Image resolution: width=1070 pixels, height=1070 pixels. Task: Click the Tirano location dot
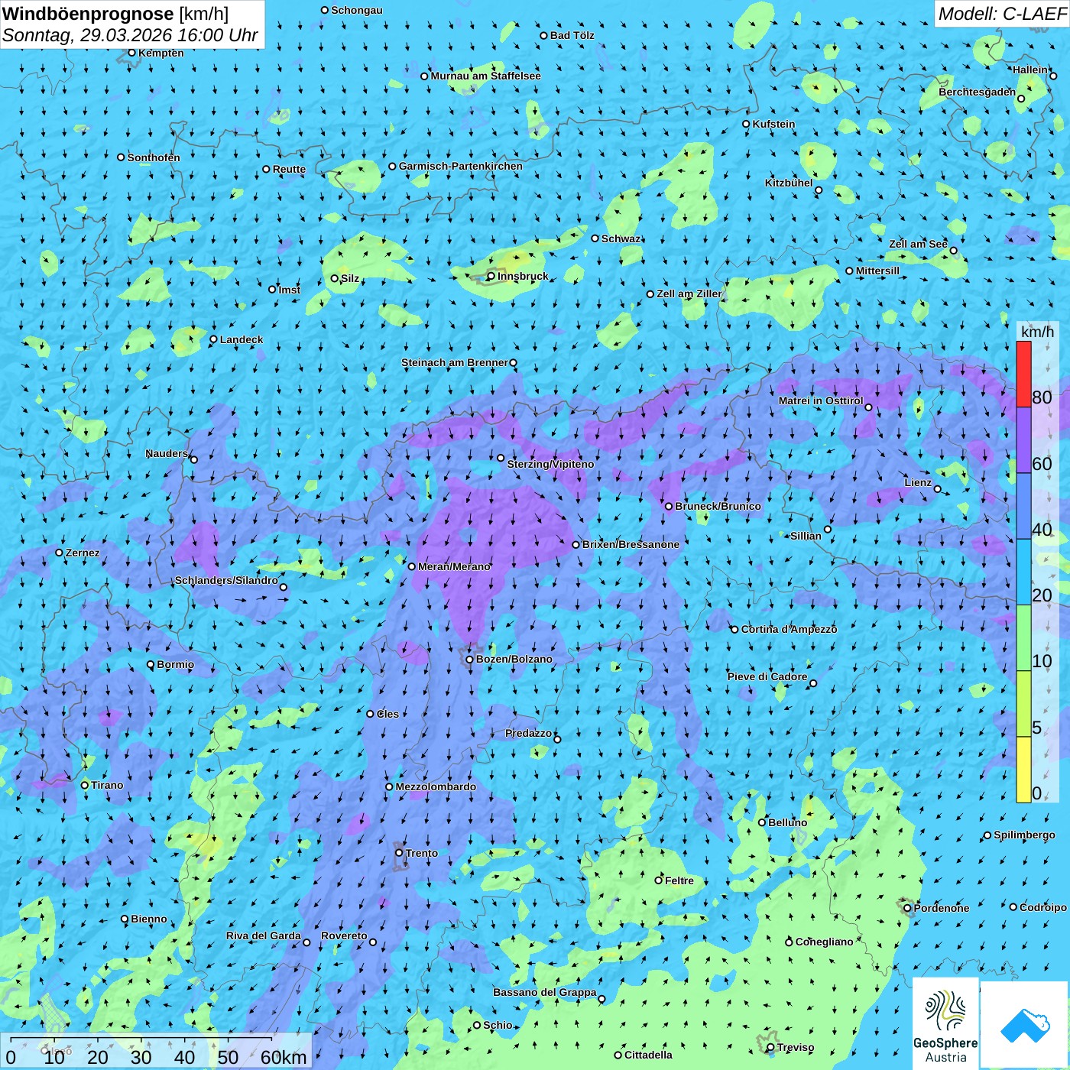(x=85, y=785)
